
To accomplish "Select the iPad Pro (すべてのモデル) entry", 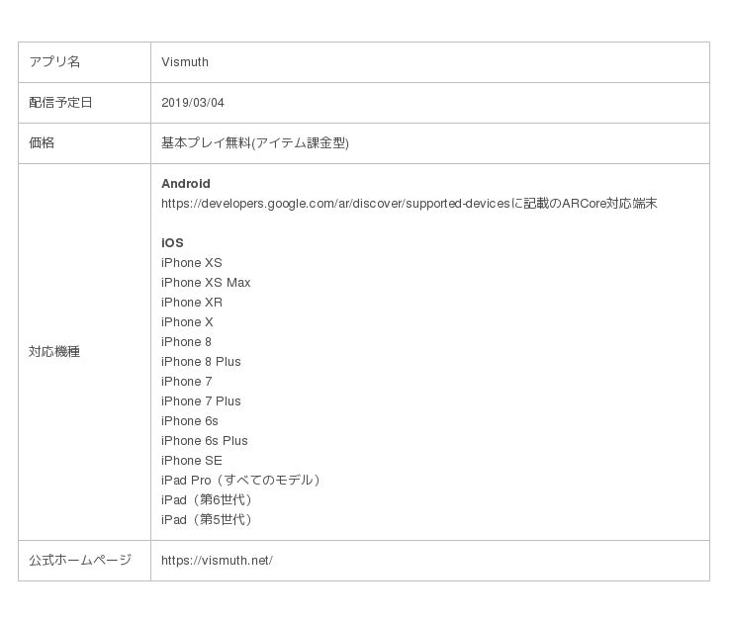I will coord(242,481).
